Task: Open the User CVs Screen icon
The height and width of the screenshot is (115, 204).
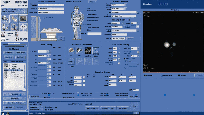Action: (x=96, y=50)
